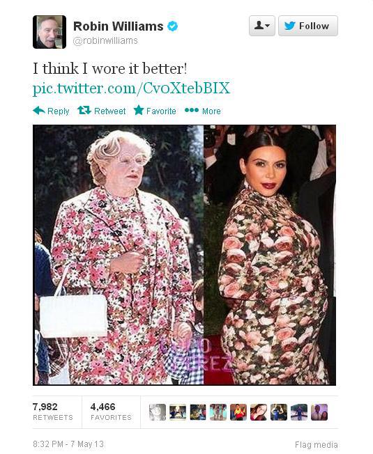Click the first retweeter avatar
The width and height of the screenshot is (373, 454).
click(158, 412)
